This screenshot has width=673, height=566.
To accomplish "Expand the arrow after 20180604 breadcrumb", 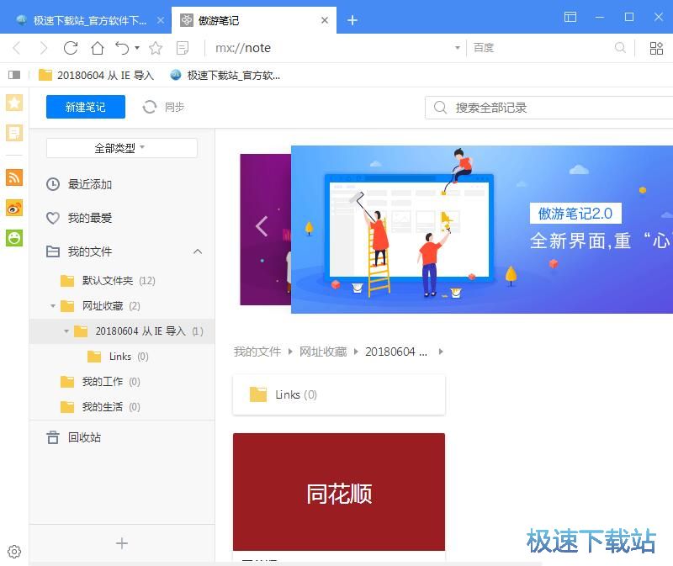I will click(x=441, y=352).
